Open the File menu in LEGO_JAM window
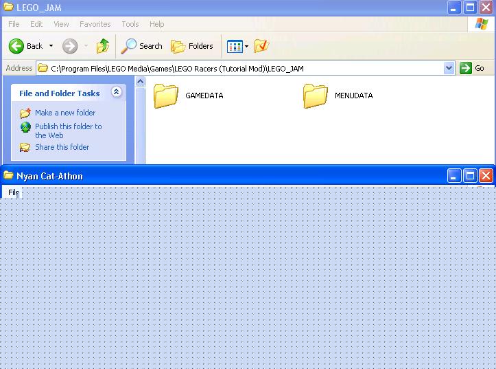Image resolution: width=496 pixels, height=369 pixels. 14,24
